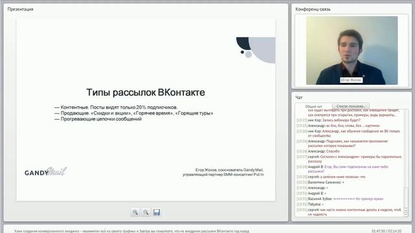Viewport: 415px width, 233px height.
Task: Click the ник Кор message Запись вебинара будет
Action: click(x=329, y=120)
